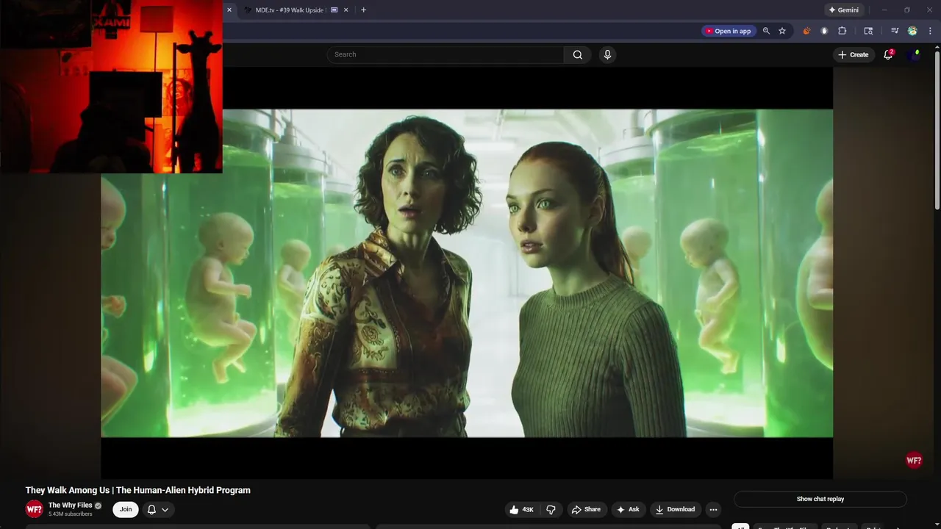Dislike the video
The image size is (941, 529).
(x=551, y=509)
